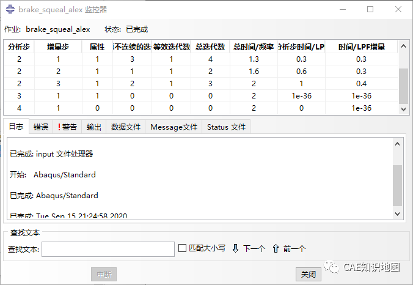The width and height of the screenshot is (413, 285).
Task: Click the log line 已完成: Abaqus/Standard
Action: (x=54, y=195)
